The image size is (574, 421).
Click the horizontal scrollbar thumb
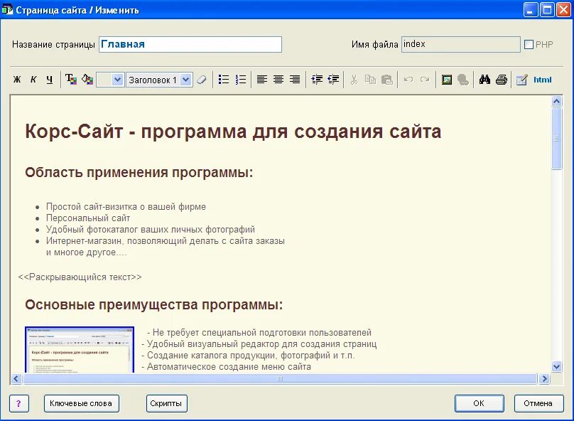[x=280, y=379]
